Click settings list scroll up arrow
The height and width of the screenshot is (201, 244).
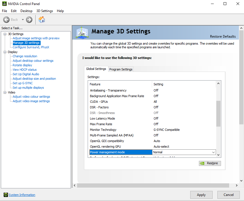(218, 84)
